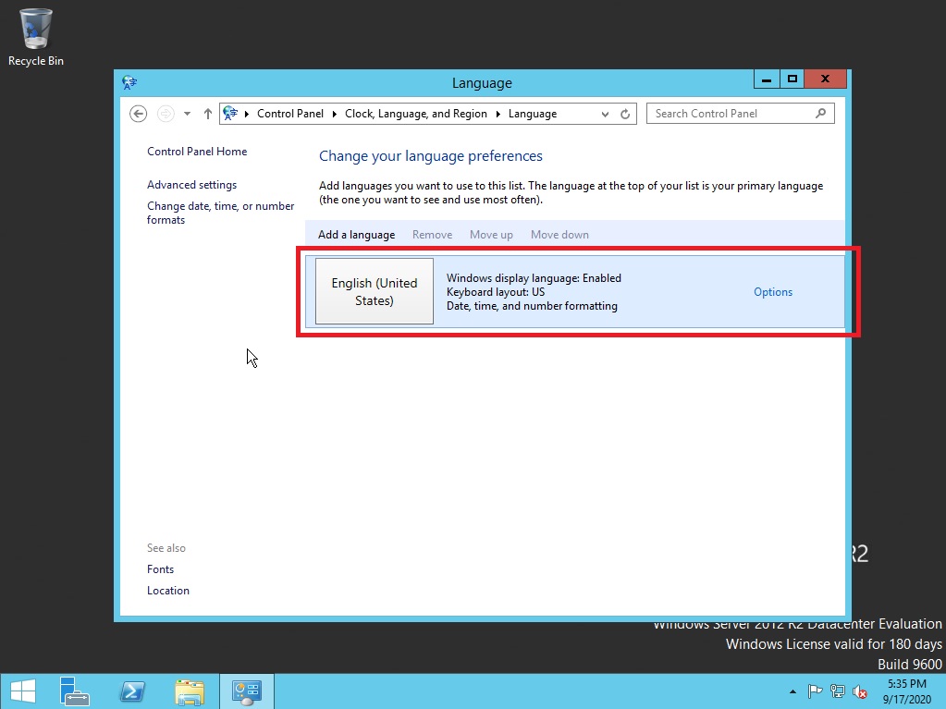Minimize the Language window
Image resolution: width=946 pixels, height=709 pixels.
767,79
